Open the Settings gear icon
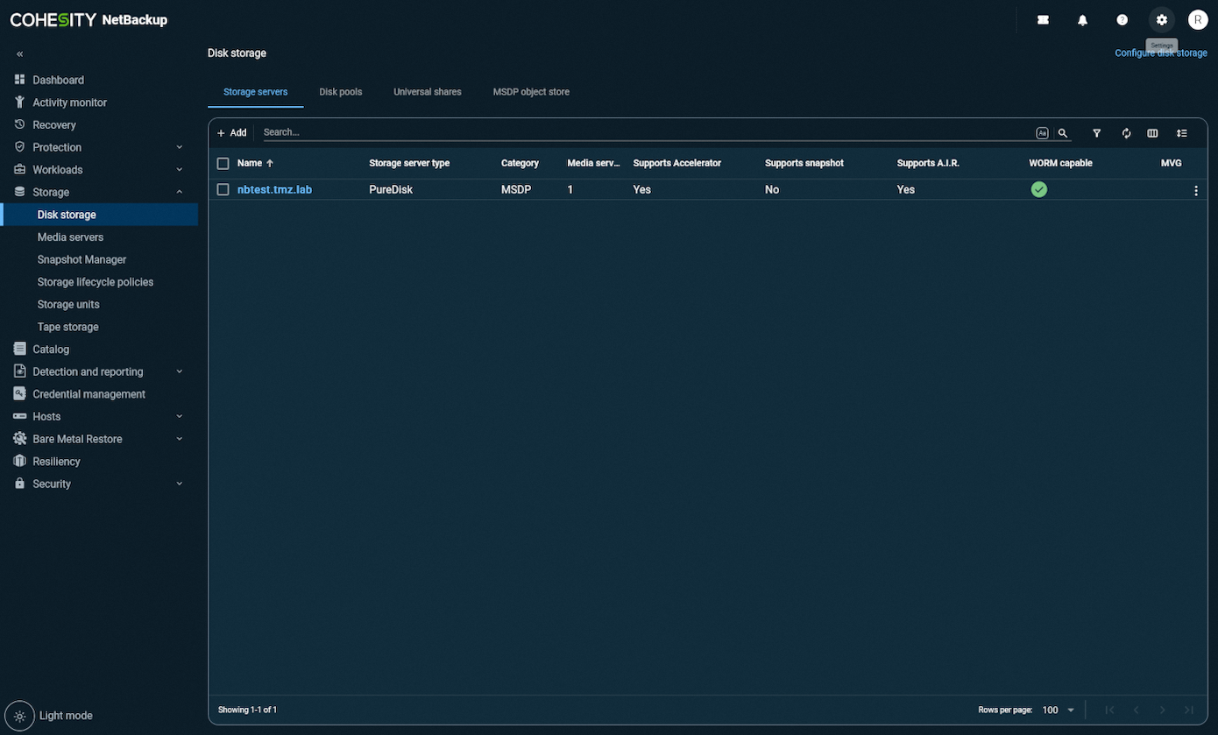The height and width of the screenshot is (735, 1218). click(1161, 19)
